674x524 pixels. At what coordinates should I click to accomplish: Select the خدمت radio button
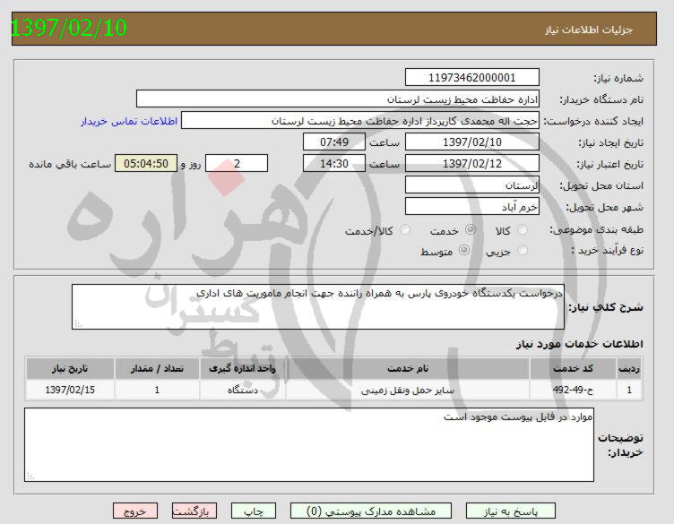[471, 230]
